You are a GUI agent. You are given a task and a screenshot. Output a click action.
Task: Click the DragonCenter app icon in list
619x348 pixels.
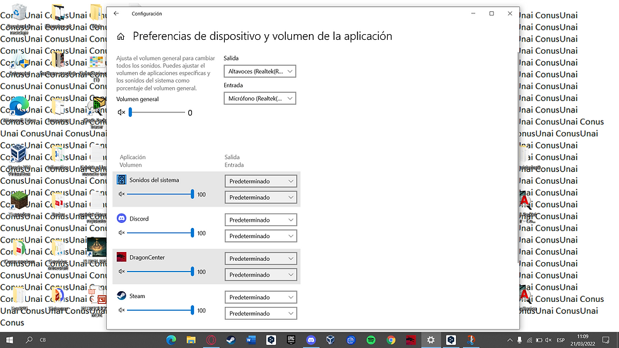121,257
